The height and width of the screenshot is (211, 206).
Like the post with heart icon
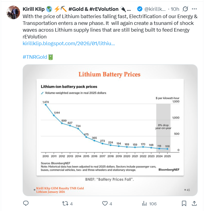105,203
